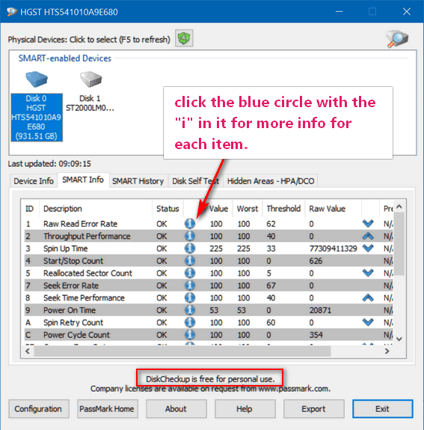Click the vertical scrollbar down arrow
Viewport: 424px width, 430px height.
point(399,339)
